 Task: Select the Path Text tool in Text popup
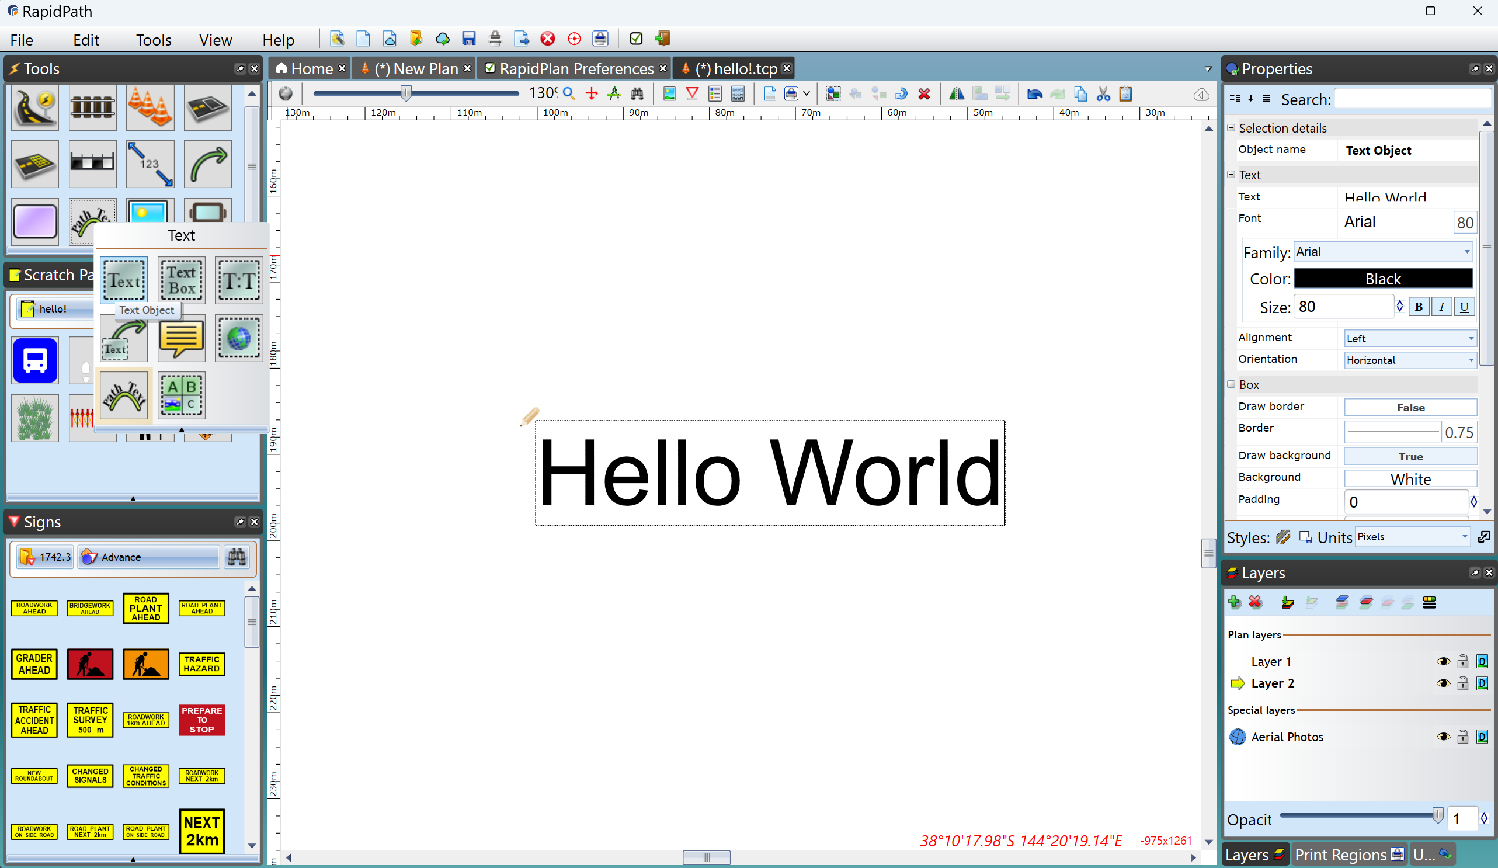tap(124, 395)
